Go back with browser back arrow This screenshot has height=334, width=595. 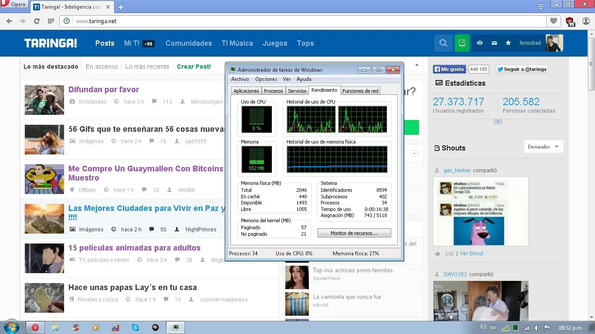click(x=9, y=21)
